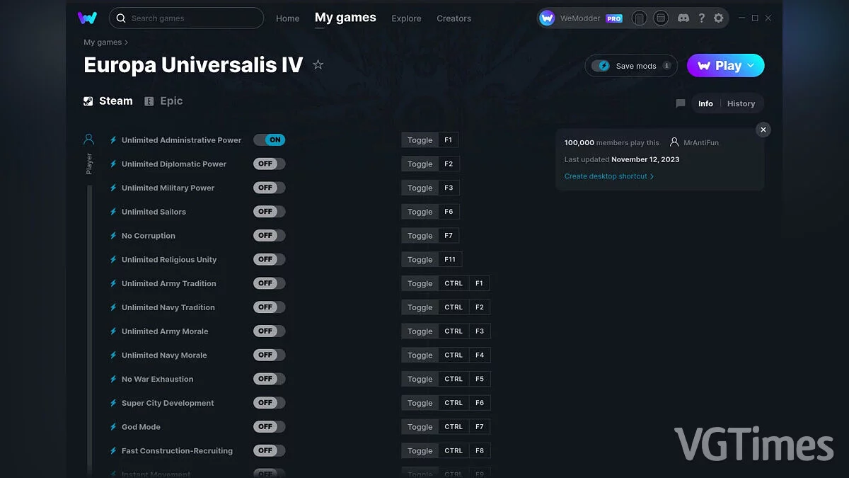Enable the God Mode cheat
The height and width of the screenshot is (478, 849).
(x=269, y=426)
